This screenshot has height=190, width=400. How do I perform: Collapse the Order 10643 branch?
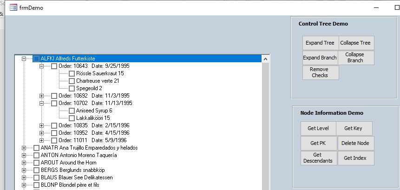click(42, 66)
